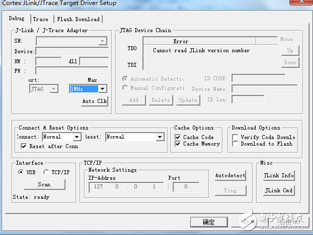Screen dimensions: 313x235
Task: Click the IP-Address field 127.0.0.1
Action: (x=126, y=187)
